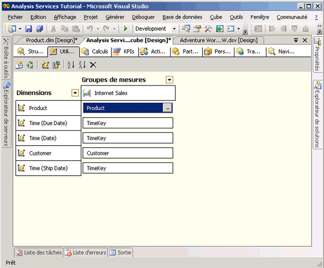Open Liste des tâches panel
This screenshot has width=324, height=268.
click(39, 253)
